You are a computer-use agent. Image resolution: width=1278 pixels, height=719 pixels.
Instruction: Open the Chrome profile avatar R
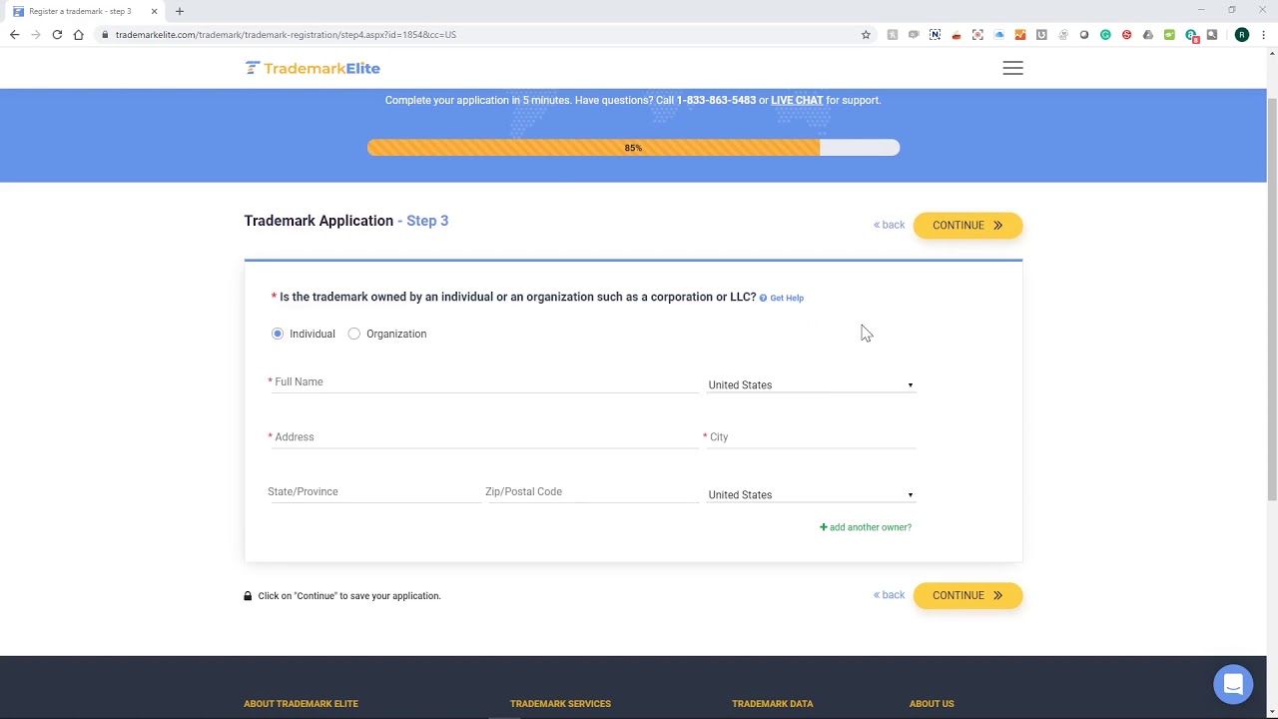click(1241, 35)
